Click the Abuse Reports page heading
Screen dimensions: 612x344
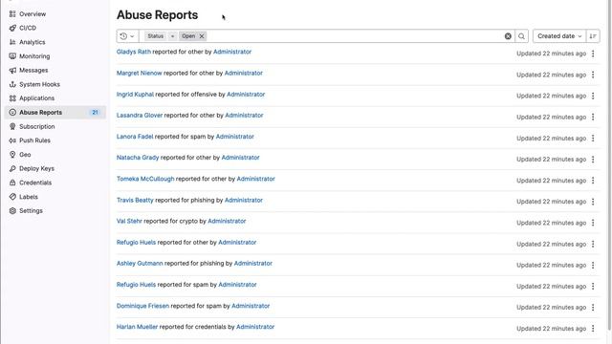157,15
